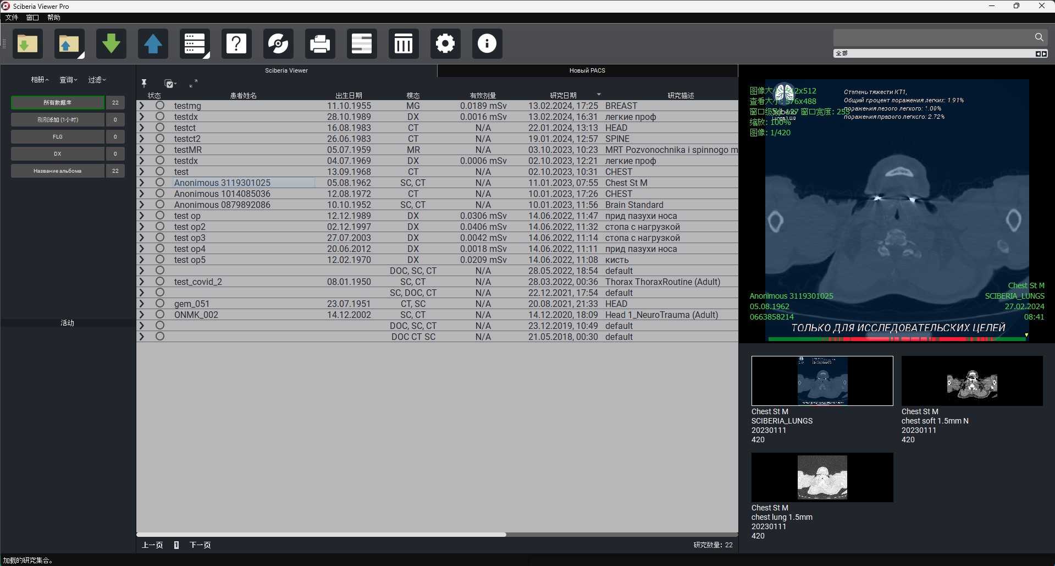Click the pin icon above study list
Viewport: 1055px width, 566px height.
click(144, 83)
